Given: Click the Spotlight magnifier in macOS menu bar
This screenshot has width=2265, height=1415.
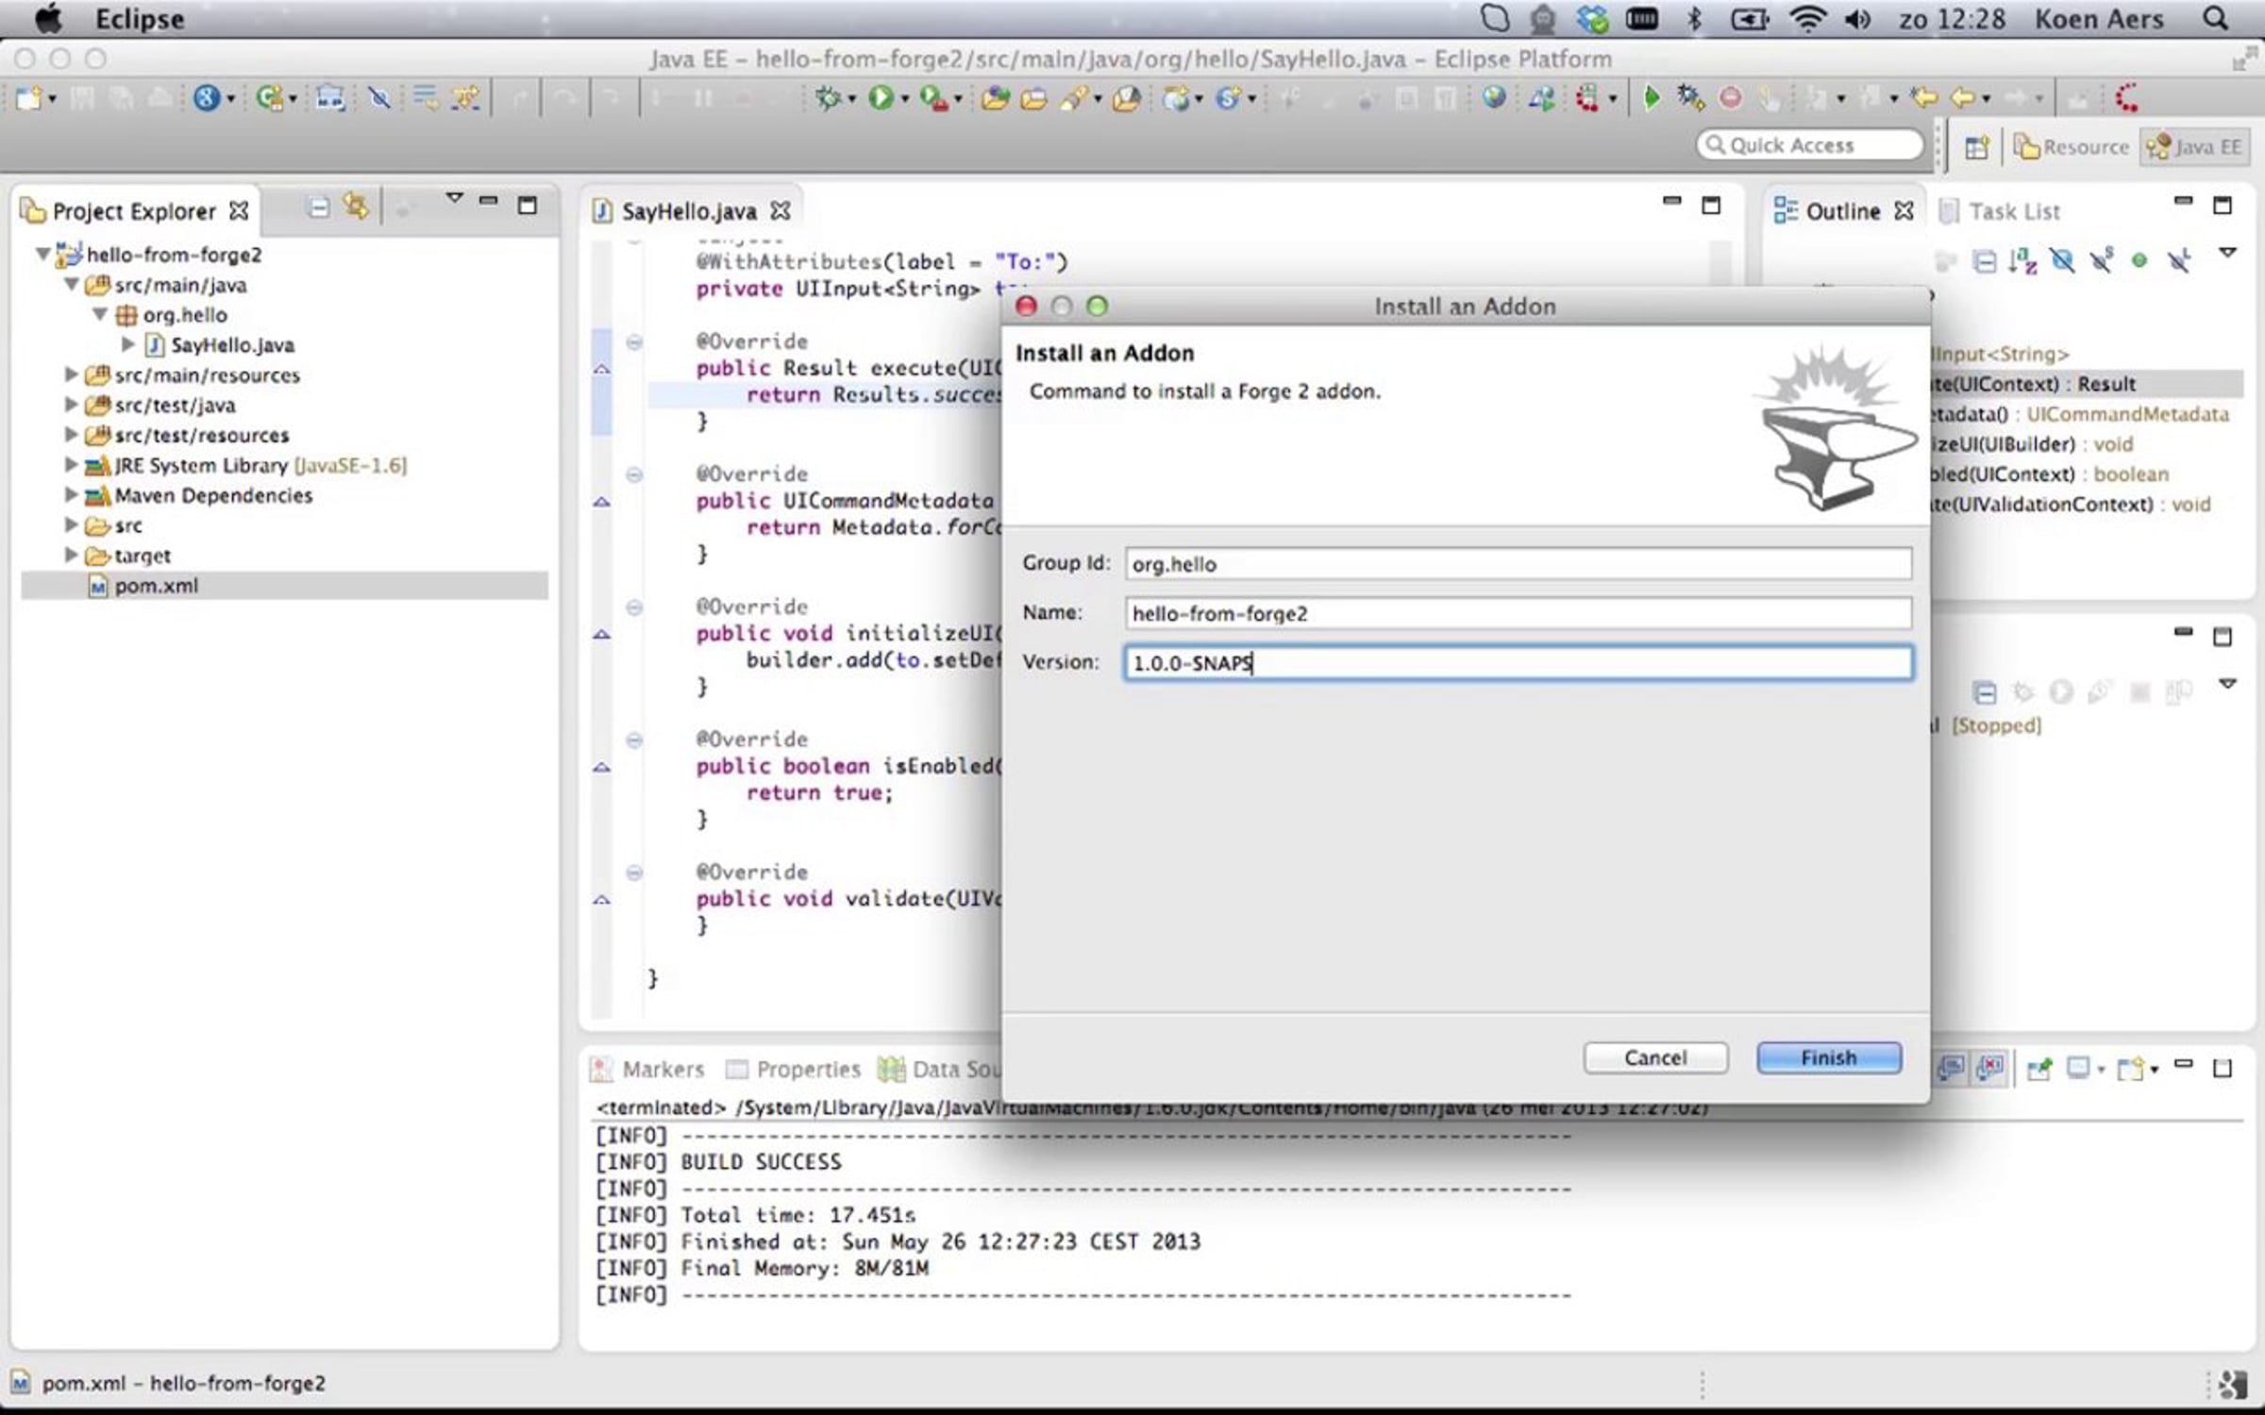Looking at the screenshot, I should point(2215,19).
